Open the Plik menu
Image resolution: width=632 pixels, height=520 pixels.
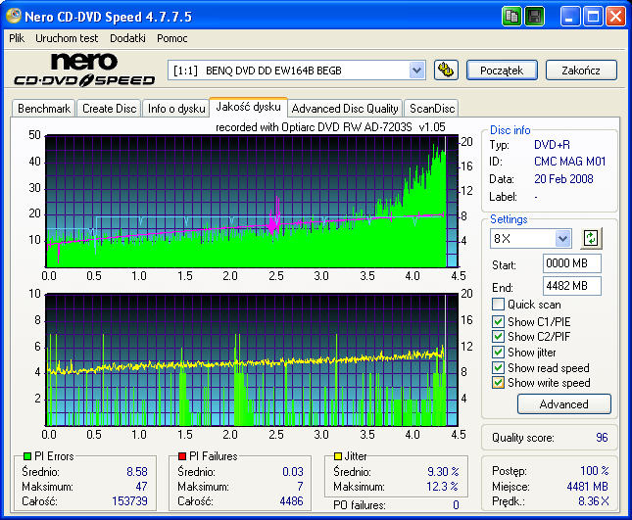[x=17, y=38]
